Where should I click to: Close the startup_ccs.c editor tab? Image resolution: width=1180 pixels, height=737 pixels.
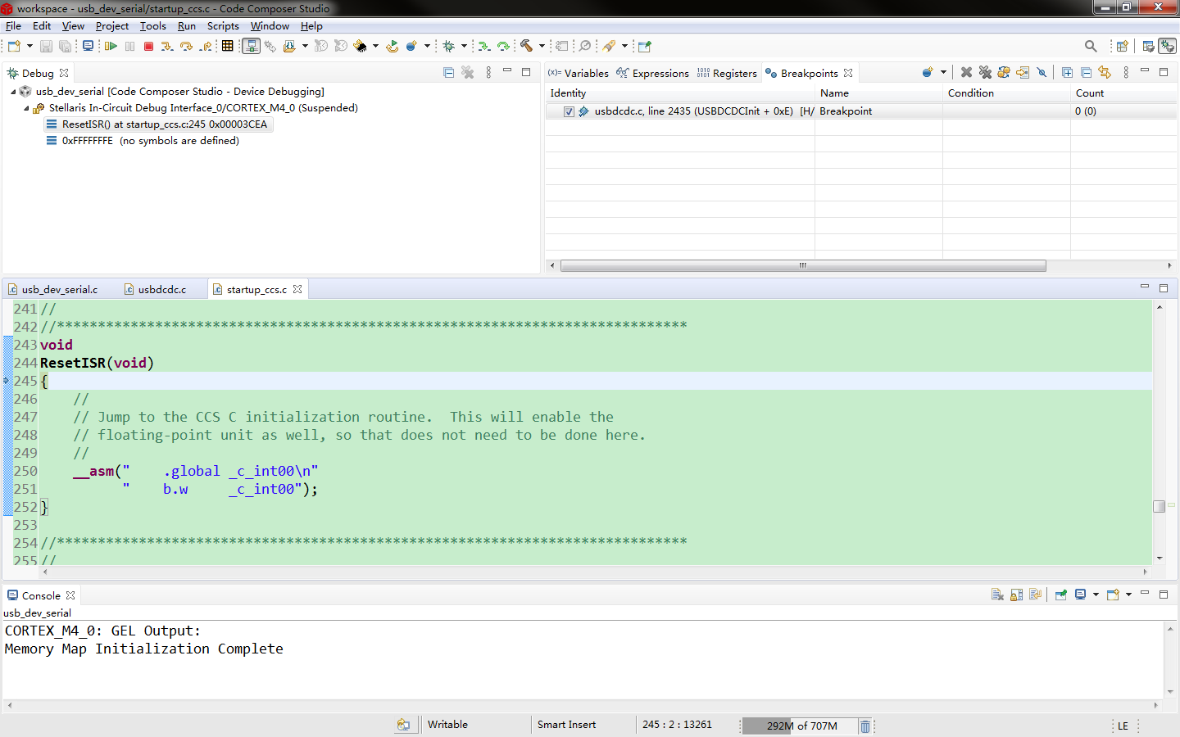coord(297,290)
